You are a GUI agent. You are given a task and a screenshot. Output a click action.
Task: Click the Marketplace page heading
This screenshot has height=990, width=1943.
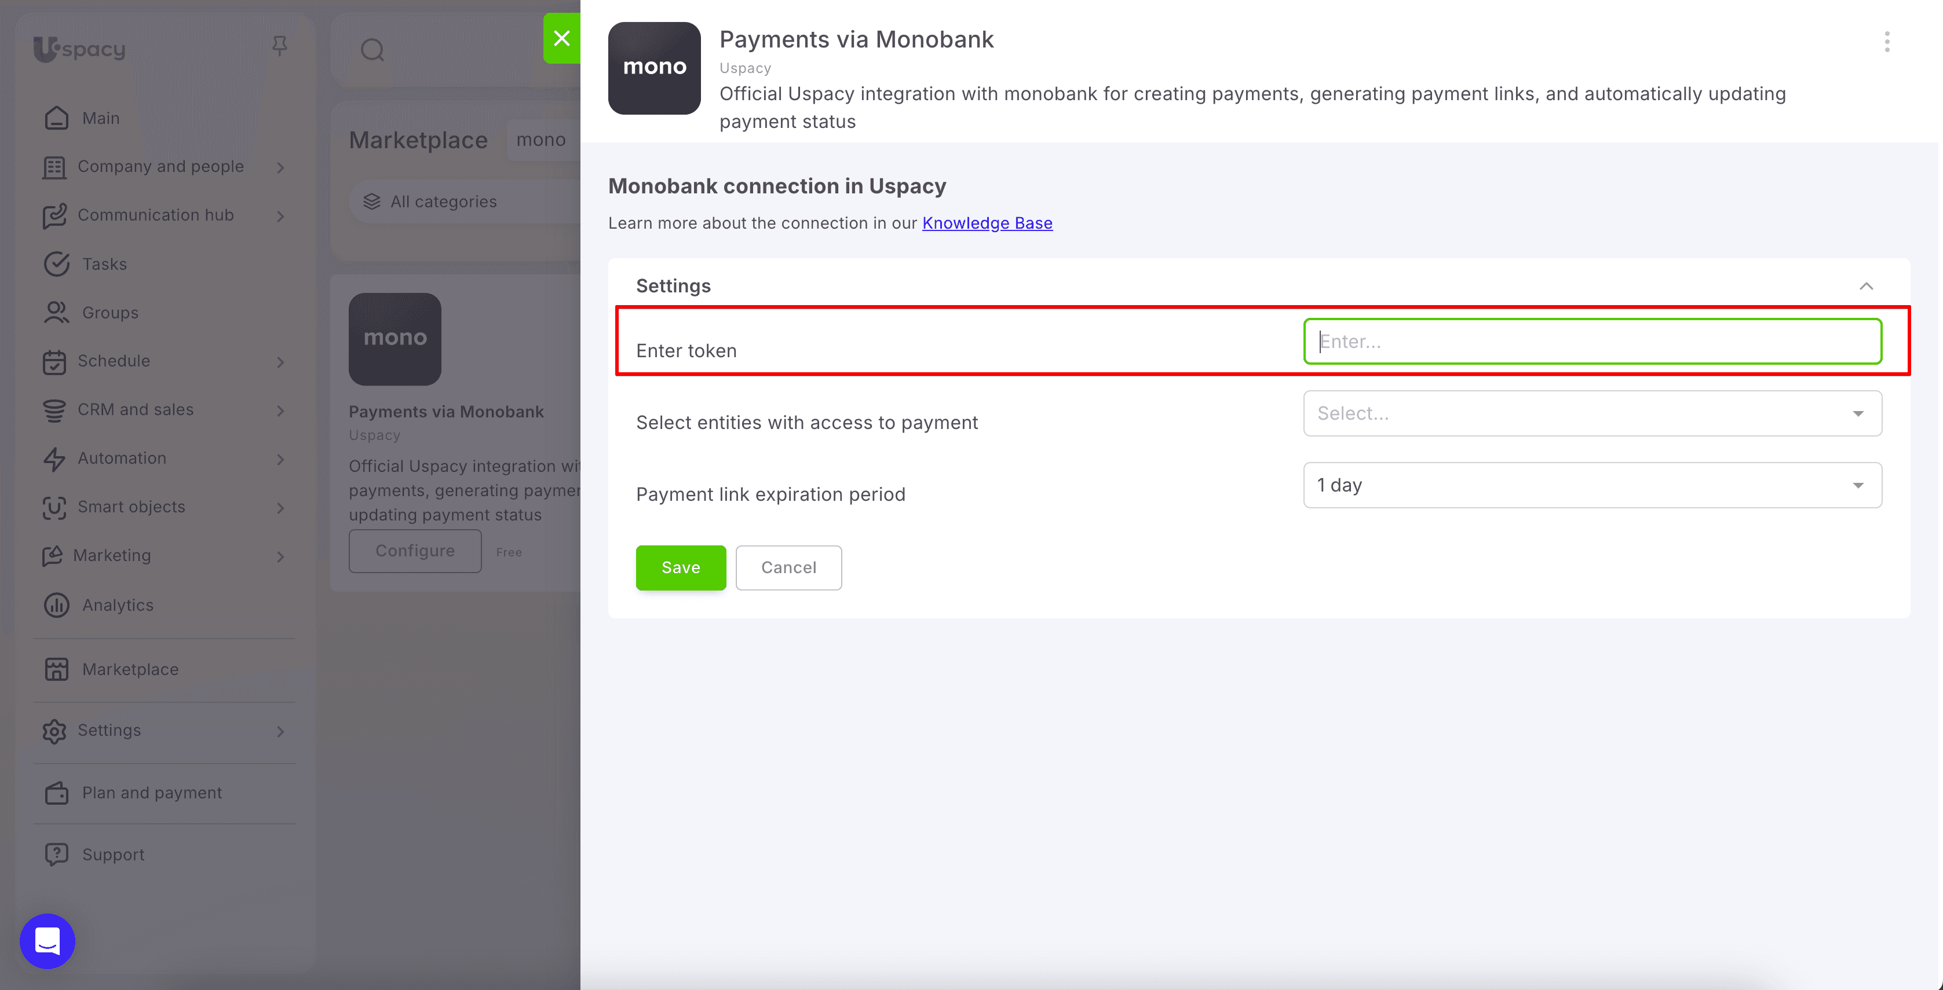click(418, 140)
